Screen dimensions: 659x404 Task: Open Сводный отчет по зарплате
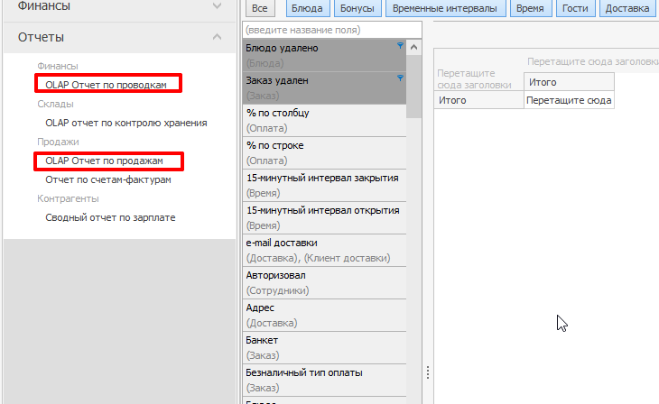[x=110, y=217]
